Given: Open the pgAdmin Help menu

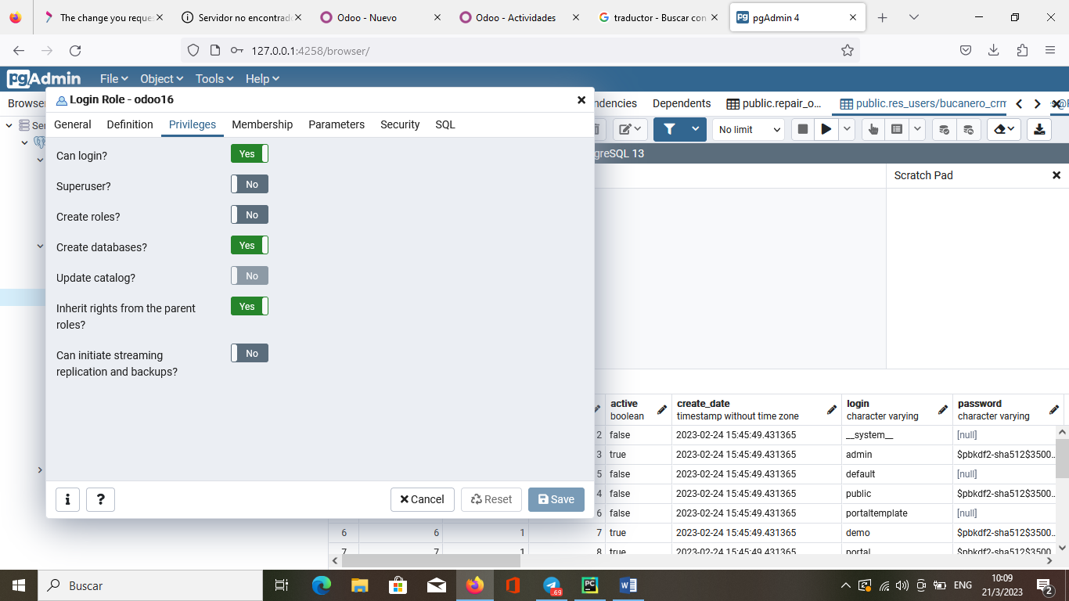Looking at the screenshot, I should pyautogui.click(x=262, y=79).
